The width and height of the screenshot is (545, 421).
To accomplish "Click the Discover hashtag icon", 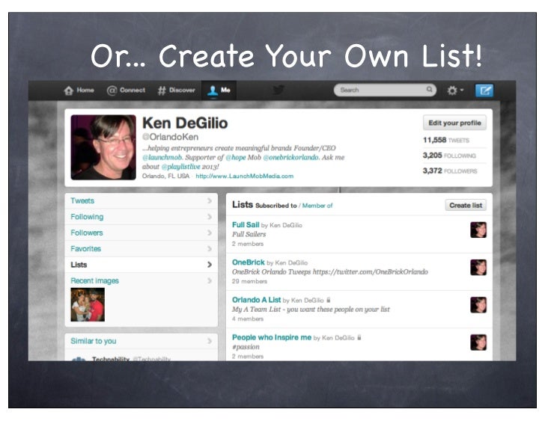I will (162, 90).
